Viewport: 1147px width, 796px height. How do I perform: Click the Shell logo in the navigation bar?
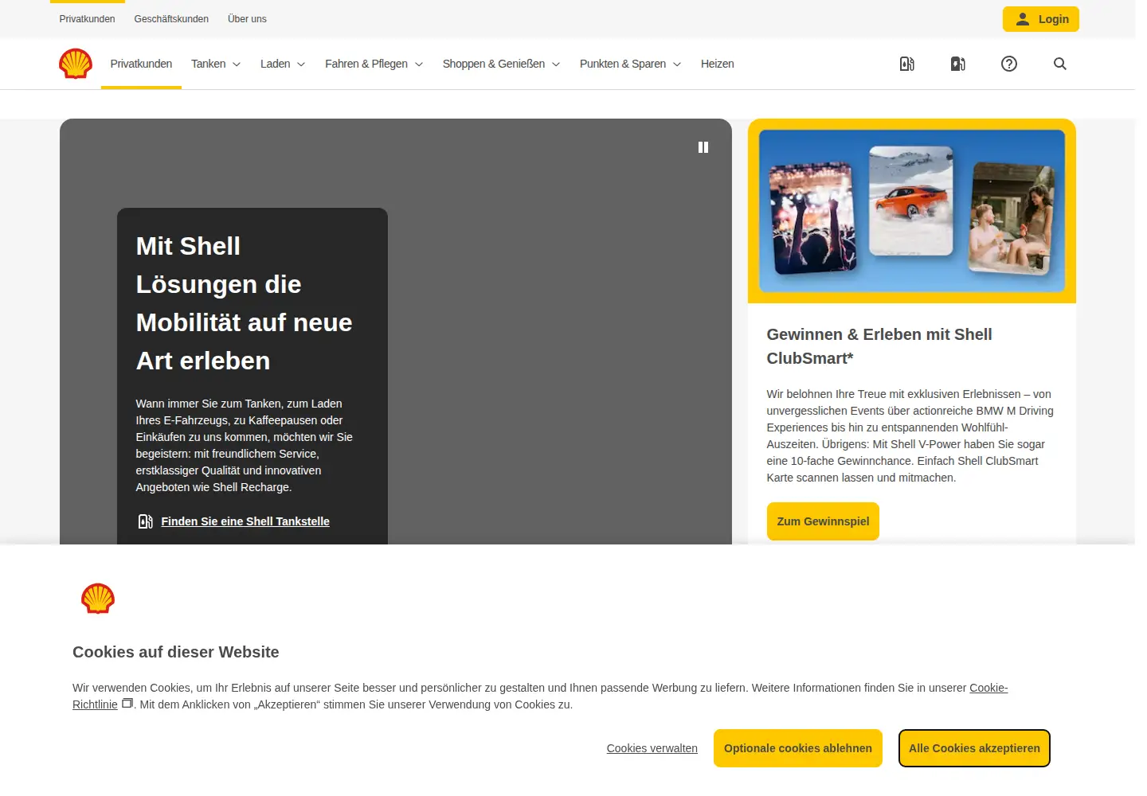[x=76, y=64]
